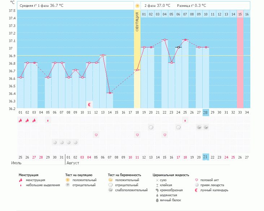Select the negative pregnancy test on day 20
Image resolution: width=264 pixels, height=211 pixels.
[151, 127]
